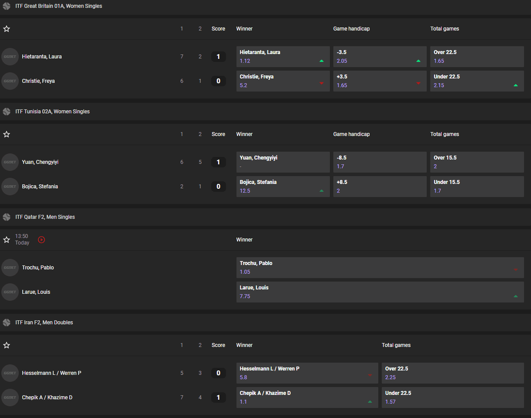This screenshot has height=418, width=531.
Task: Pick Over 22.5 total games at 1.65
Action: 477,57
